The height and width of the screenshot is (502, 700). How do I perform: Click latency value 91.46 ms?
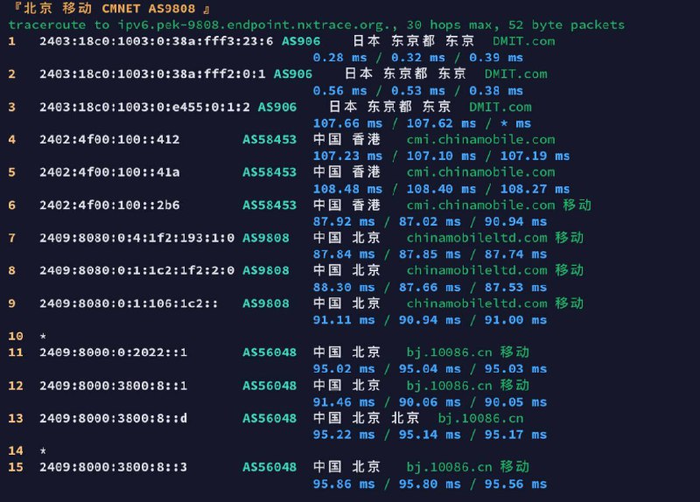(344, 402)
